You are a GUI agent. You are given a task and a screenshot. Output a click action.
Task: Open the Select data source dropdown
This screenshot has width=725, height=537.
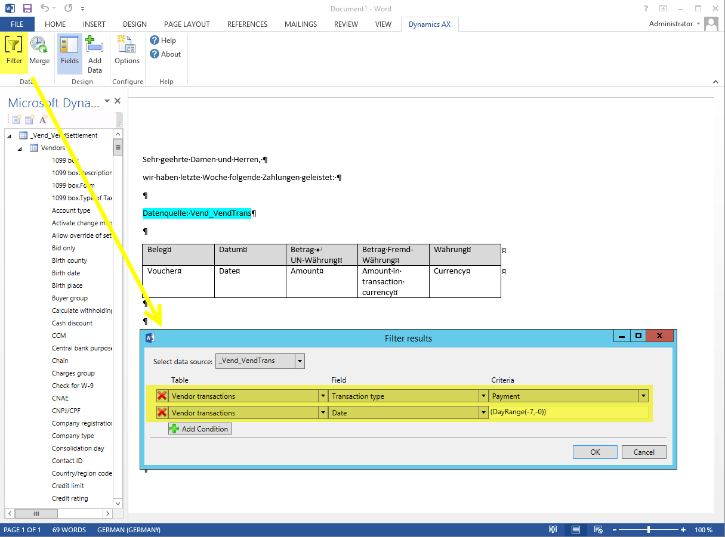coord(300,361)
